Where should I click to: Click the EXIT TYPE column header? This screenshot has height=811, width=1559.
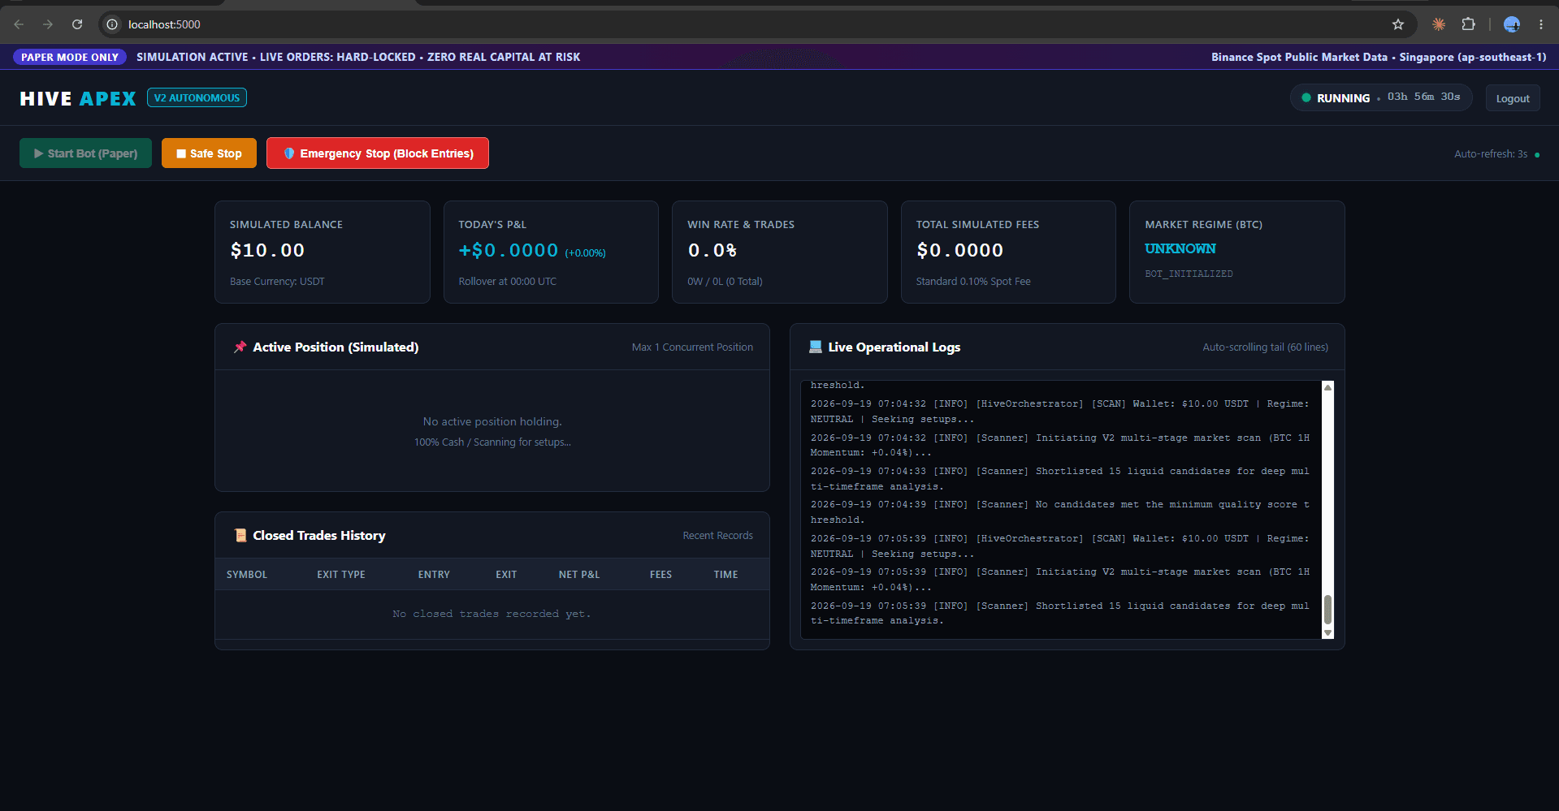[341, 575]
